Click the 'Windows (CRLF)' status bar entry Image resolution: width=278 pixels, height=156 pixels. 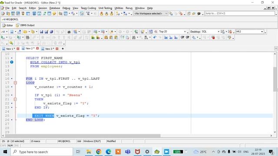click(x=92, y=141)
